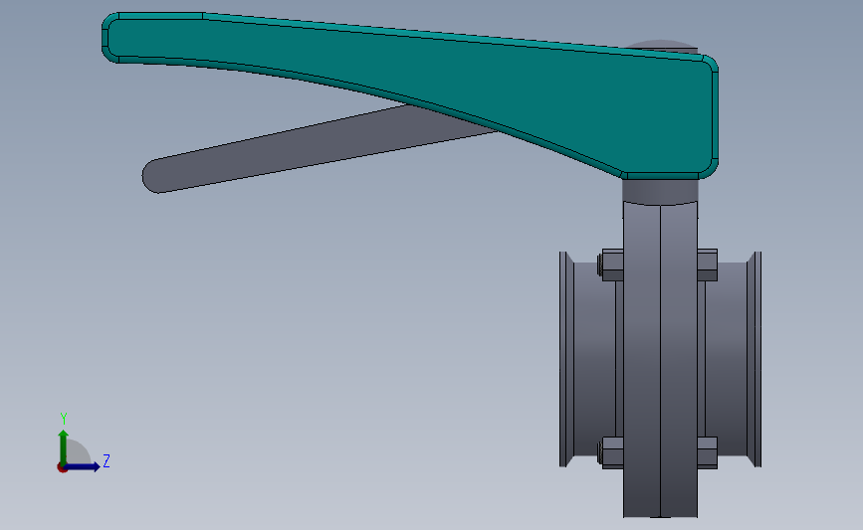Click the 'Z' axis label
This screenshot has width=863, height=530.
pyautogui.click(x=107, y=460)
